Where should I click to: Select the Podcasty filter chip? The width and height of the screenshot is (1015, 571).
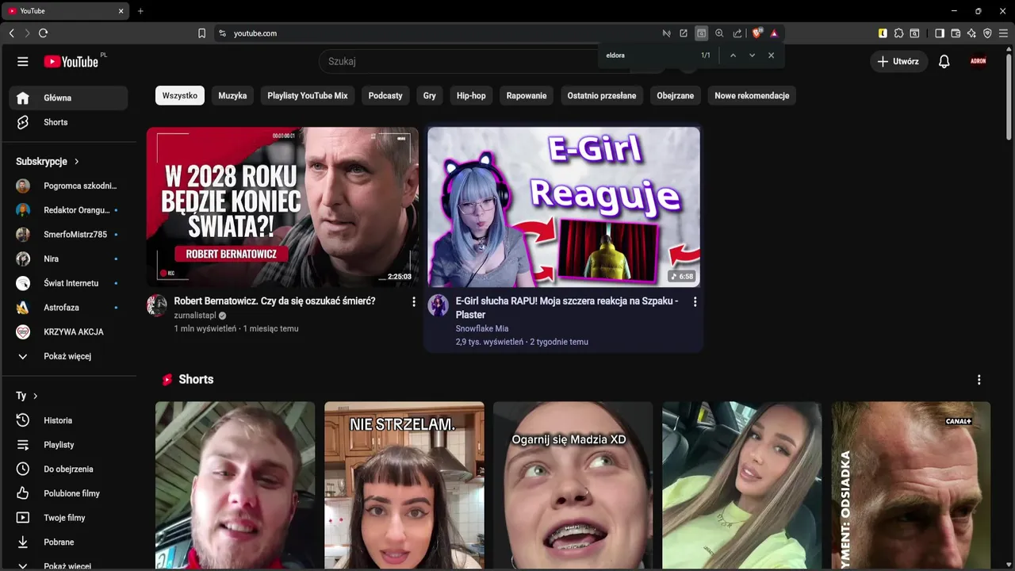tap(385, 96)
